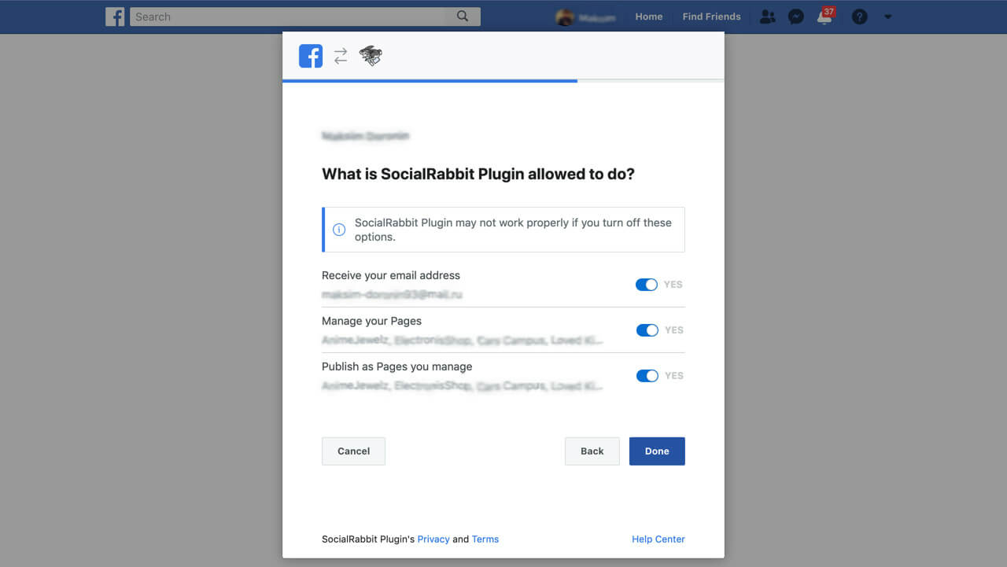Click the transfer arrows between the two logos

pos(340,56)
